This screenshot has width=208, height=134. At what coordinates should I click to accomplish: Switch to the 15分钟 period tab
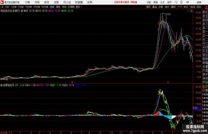click(28, 7)
